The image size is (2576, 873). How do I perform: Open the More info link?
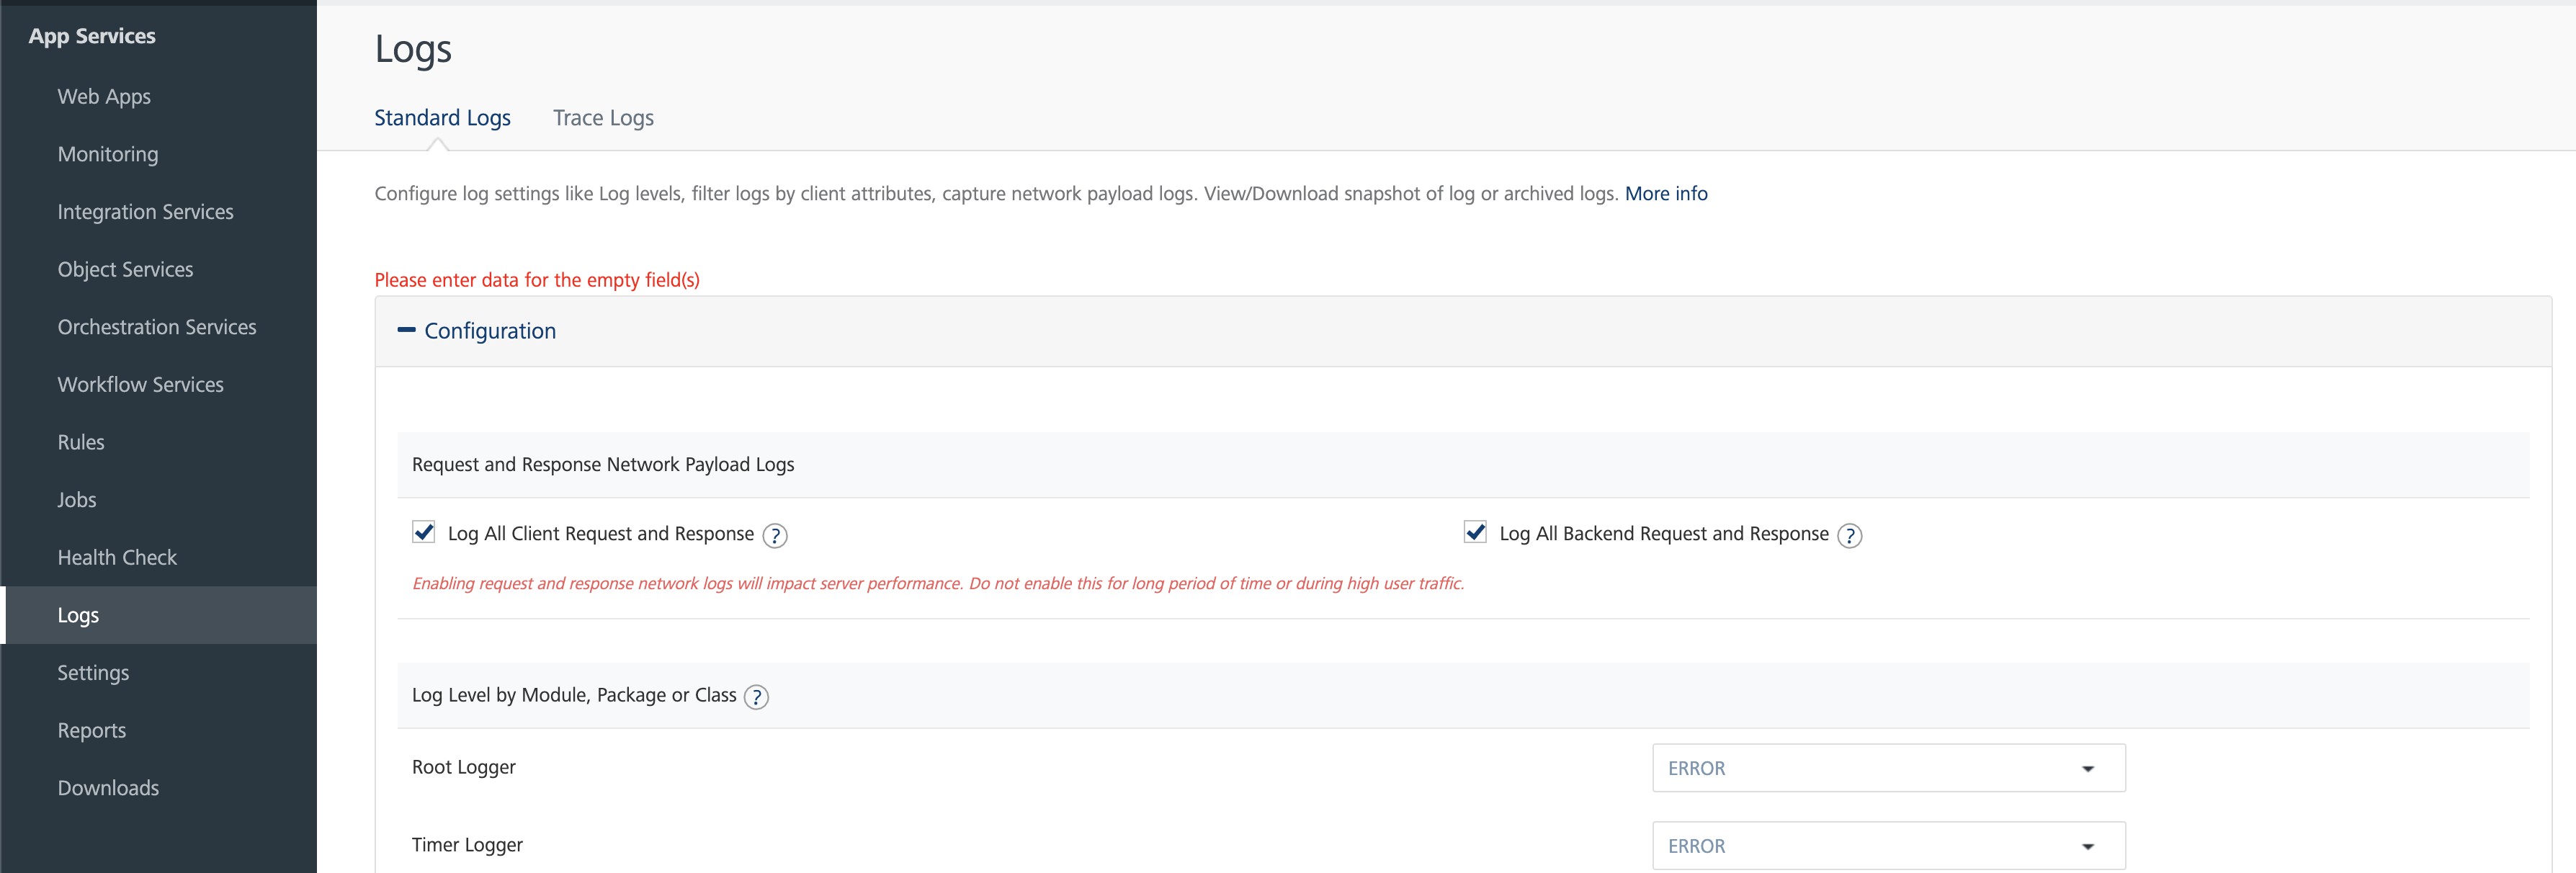pos(1665,194)
